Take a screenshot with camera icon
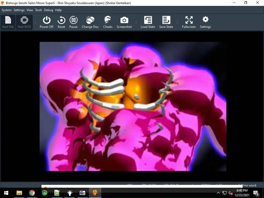The width and height of the screenshot is (264, 198). pos(124,22)
